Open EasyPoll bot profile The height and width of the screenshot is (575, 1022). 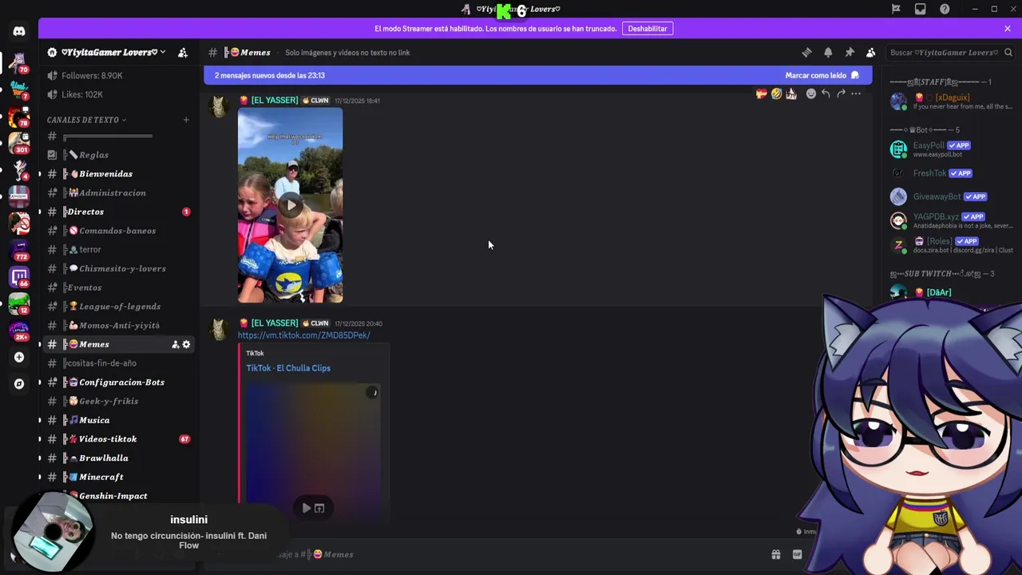[952, 149]
